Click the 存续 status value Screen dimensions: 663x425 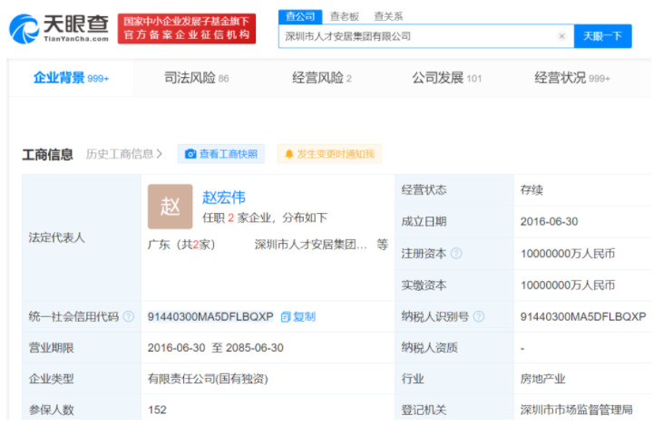tap(531, 190)
